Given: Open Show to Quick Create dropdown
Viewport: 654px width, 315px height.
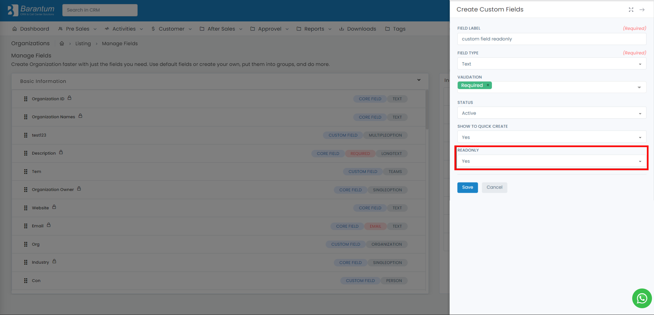Looking at the screenshot, I should click(x=551, y=137).
